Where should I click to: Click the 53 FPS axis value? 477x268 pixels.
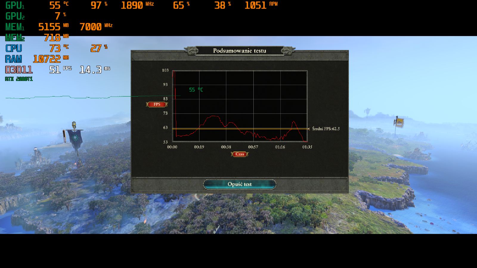165,142
